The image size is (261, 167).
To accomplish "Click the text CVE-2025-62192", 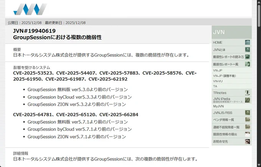I will 108,79.
